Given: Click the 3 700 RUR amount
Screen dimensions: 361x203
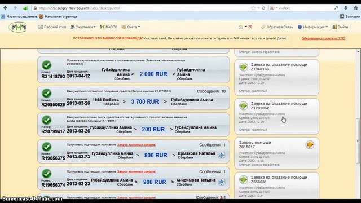Looking at the screenshot, I should pos(145,101).
